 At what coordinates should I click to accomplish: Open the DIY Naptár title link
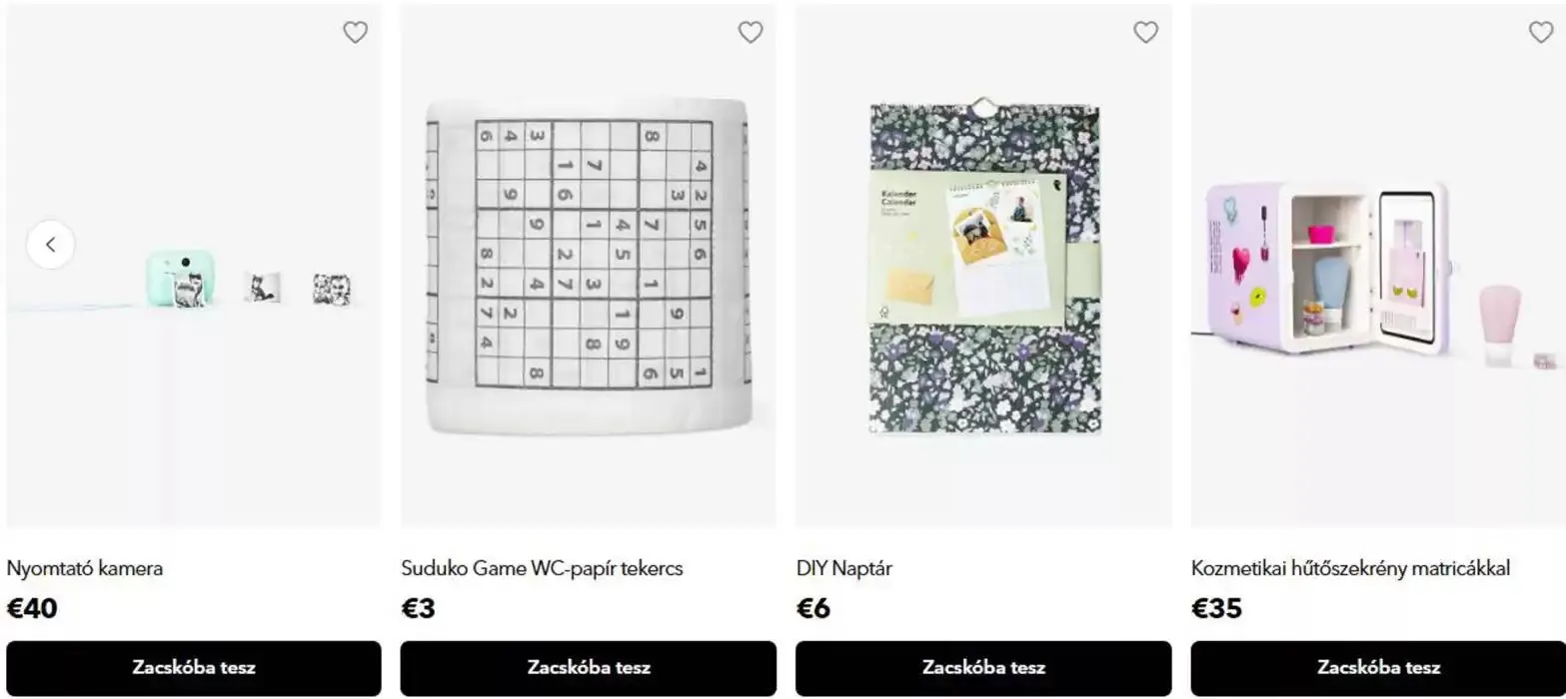pyautogui.click(x=844, y=569)
